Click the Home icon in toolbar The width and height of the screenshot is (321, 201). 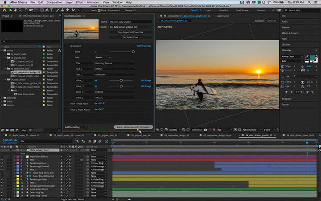(x=4, y=9)
